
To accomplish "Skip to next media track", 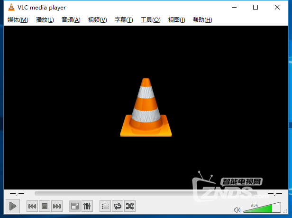I will (x=57, y=206).
